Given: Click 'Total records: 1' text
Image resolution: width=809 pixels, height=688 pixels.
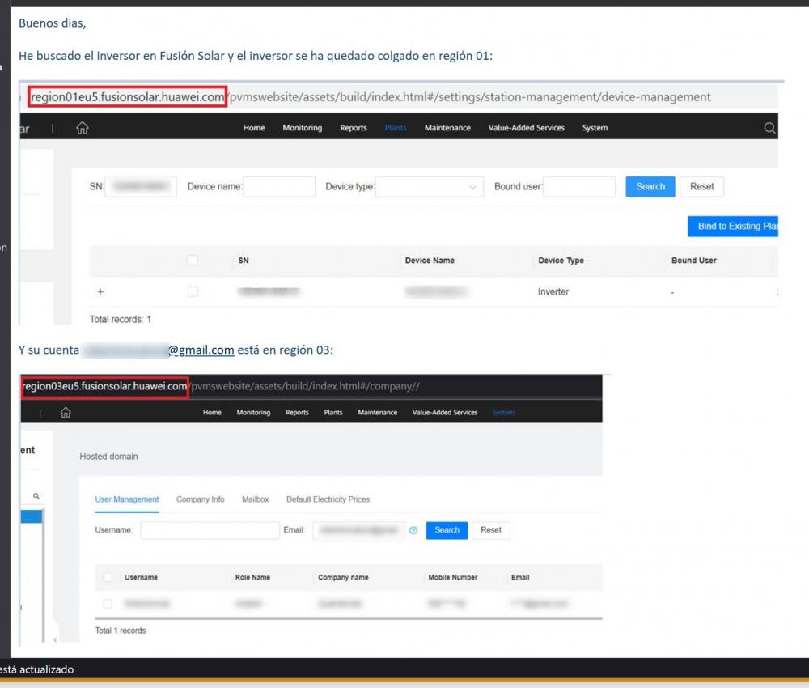Looking at the screenshot, I should (x=121, y=320).
